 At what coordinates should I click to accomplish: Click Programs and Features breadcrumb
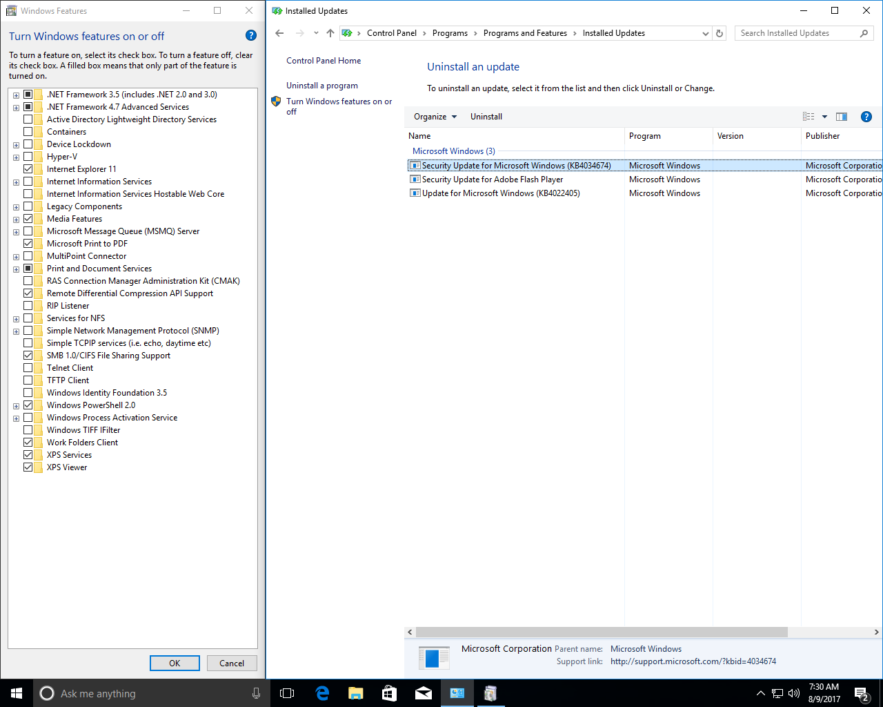525,33
